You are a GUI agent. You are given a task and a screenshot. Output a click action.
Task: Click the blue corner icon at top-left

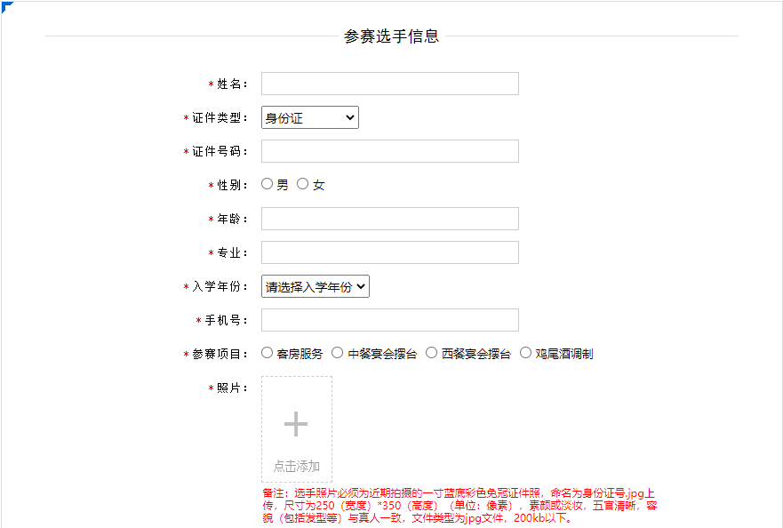[x=5, y=5]
